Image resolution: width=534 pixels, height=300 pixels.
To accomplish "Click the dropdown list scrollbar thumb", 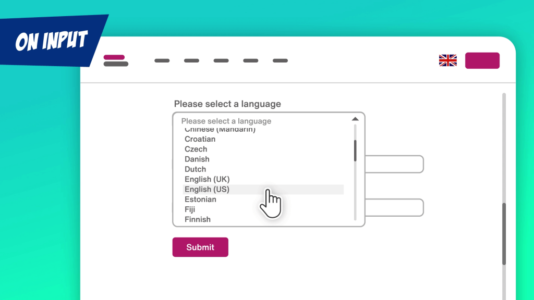I will coord(355,151).
